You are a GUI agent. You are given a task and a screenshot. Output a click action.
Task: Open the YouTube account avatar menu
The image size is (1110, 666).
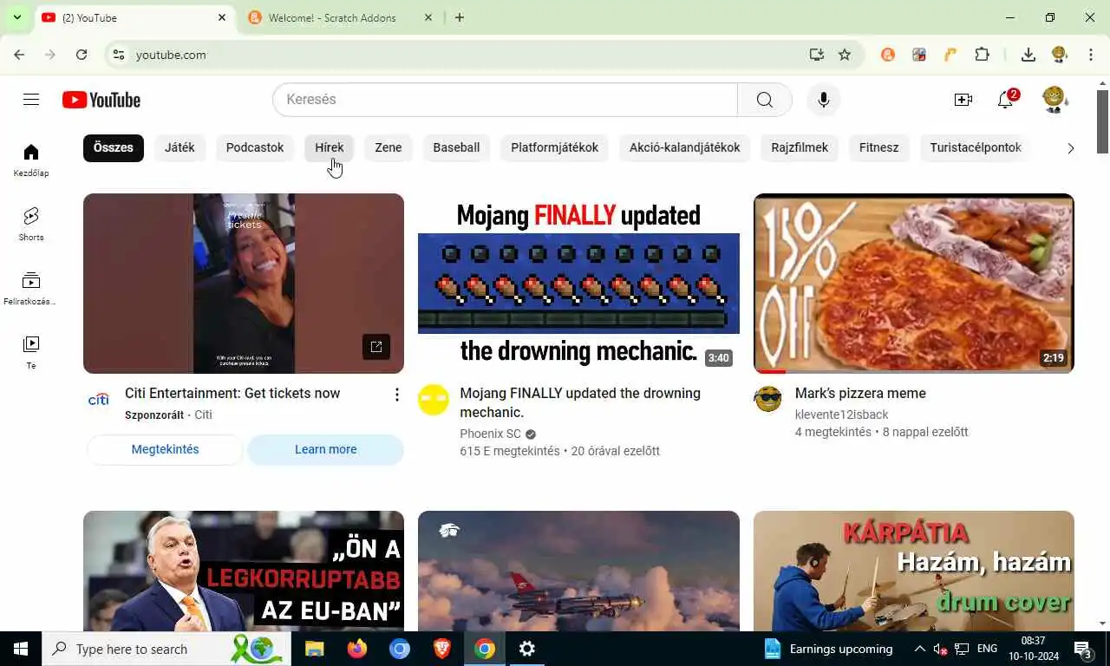pyautogui.click(x=1054, y=100)
